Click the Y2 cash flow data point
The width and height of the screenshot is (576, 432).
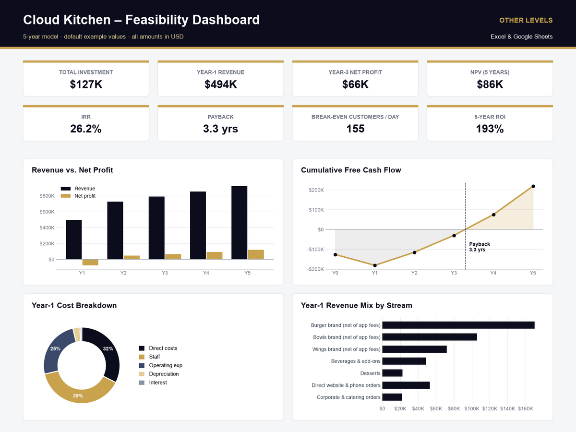[414, 252]
